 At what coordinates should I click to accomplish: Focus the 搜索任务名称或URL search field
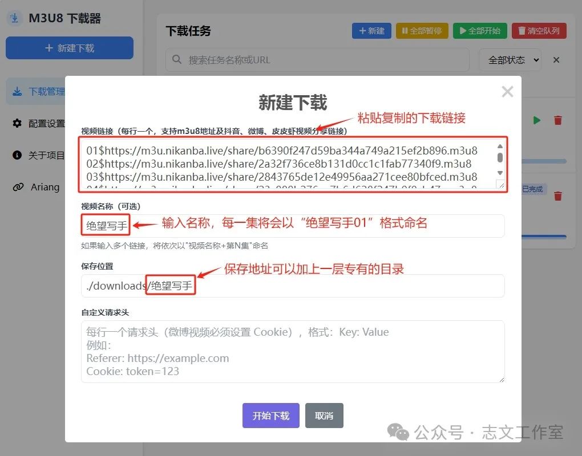tap(317, 60)
